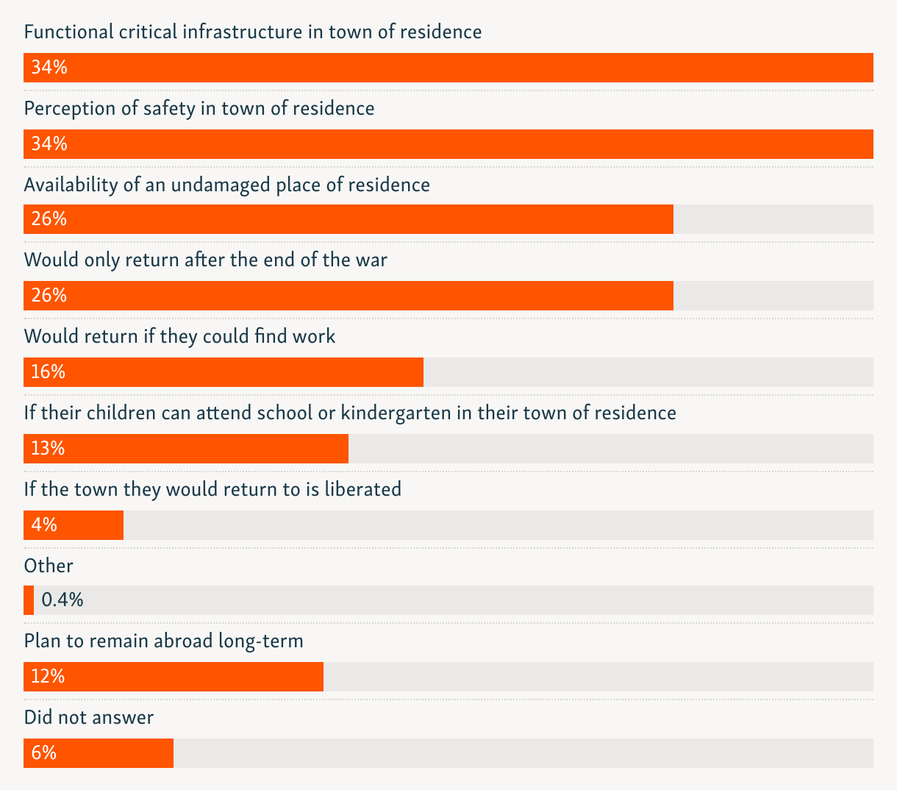The width and height of the screenshot is (897, 790).
Task: Click the 4% liberated town bar
Action: pos(74,525)
